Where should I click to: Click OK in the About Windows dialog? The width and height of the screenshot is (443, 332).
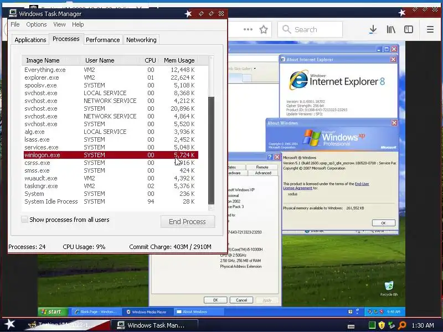[x=383, y=223]
